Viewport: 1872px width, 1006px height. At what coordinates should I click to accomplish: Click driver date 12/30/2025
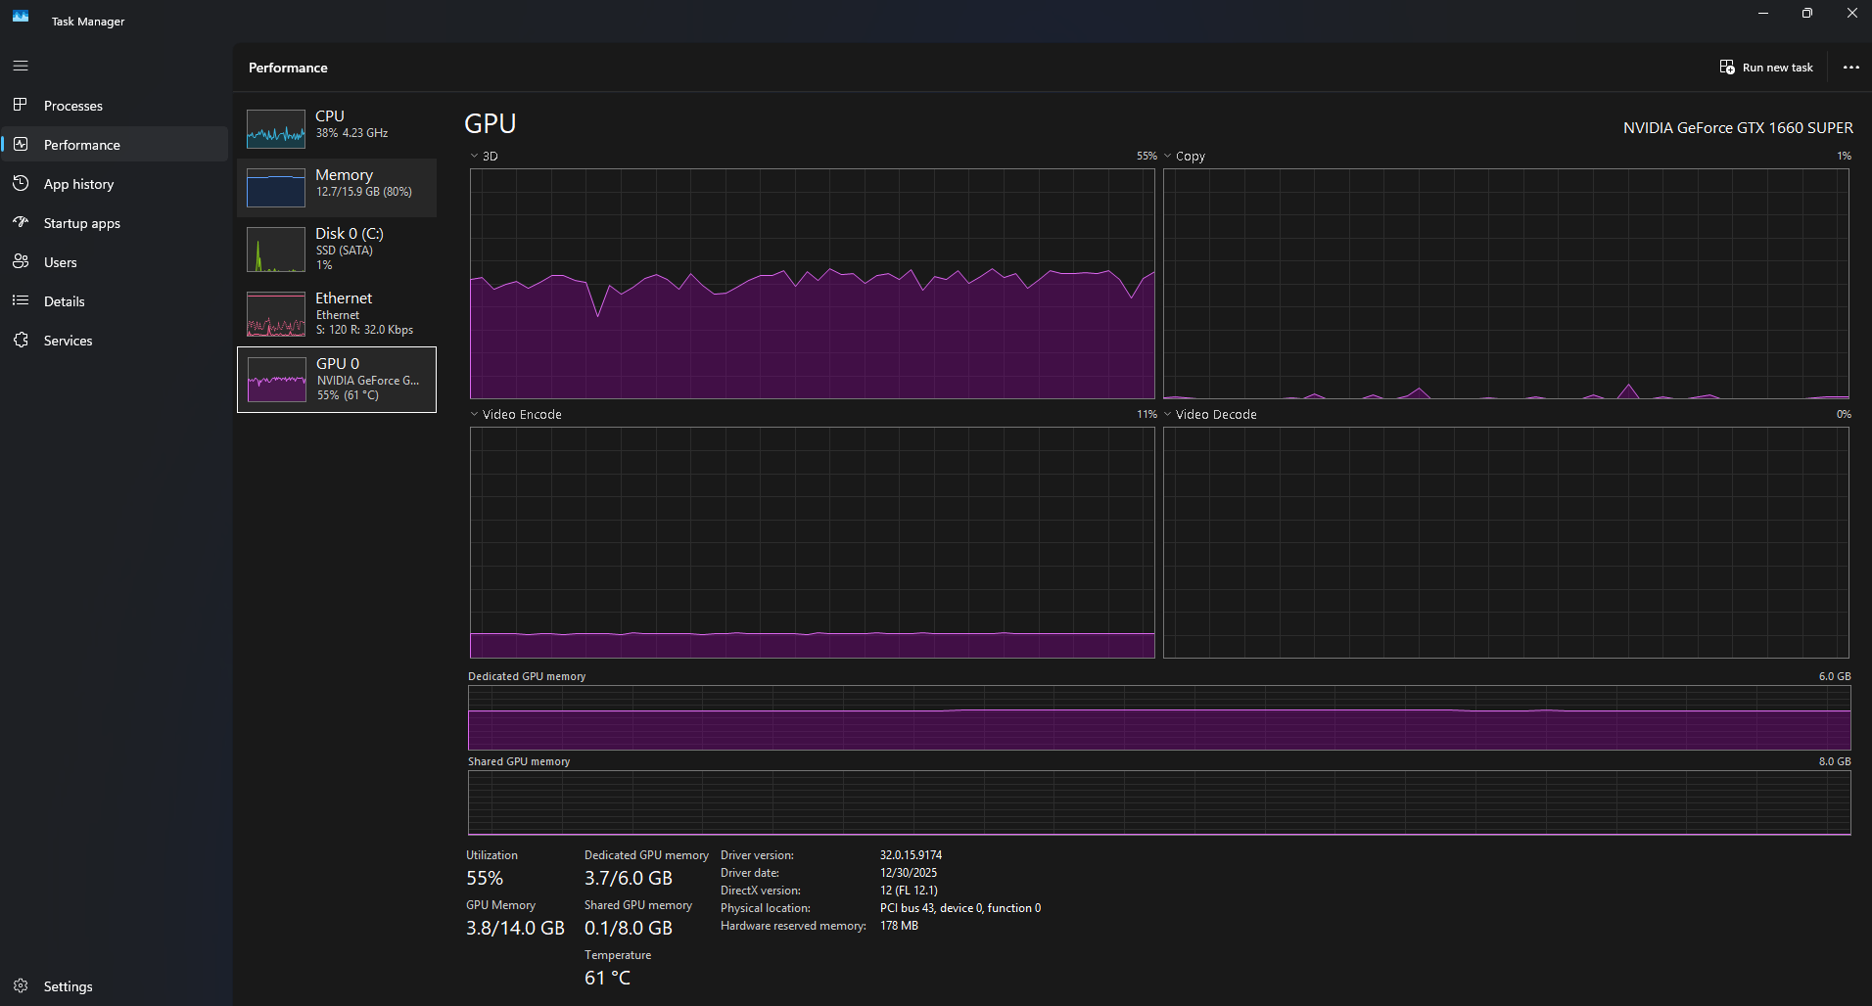[909, 872]
